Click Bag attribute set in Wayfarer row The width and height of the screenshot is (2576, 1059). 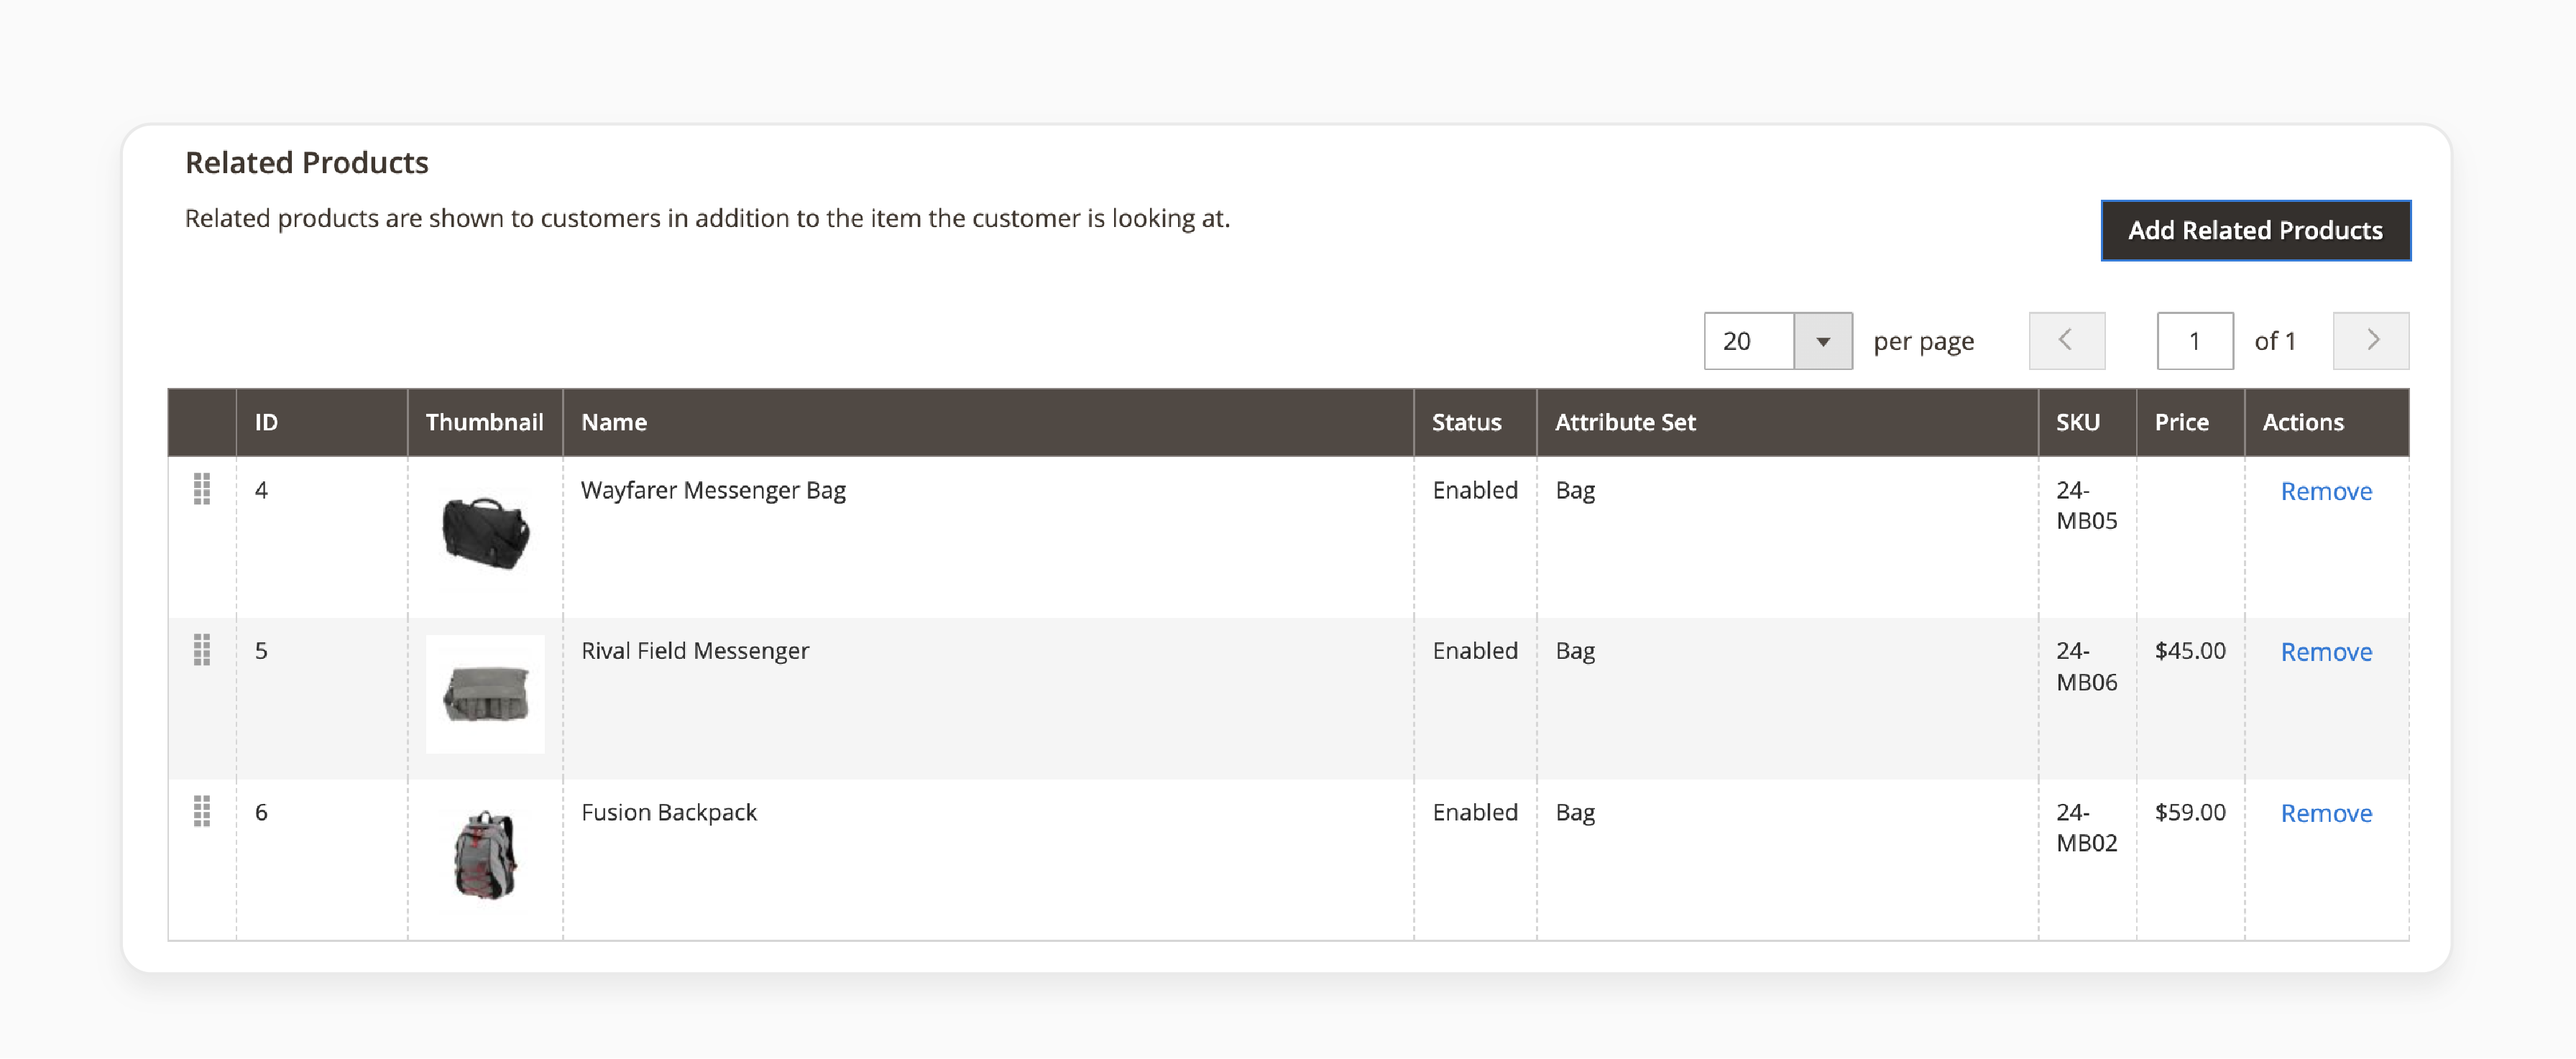(1575, 491)
